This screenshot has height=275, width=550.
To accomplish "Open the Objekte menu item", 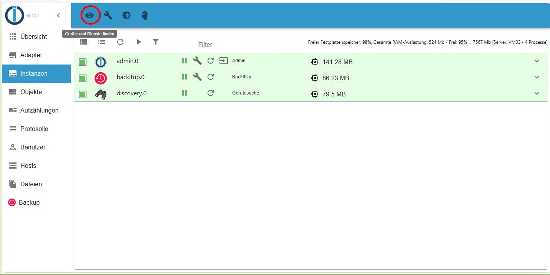I will pyautogui.click(x=36, y=92).
